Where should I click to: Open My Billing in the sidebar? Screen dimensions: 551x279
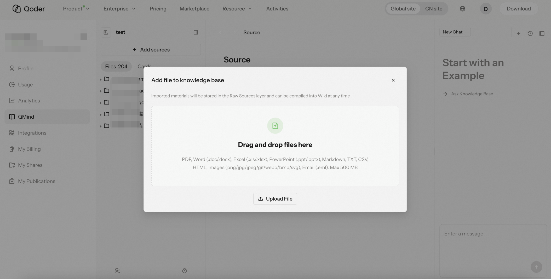[x=47, y=149]
